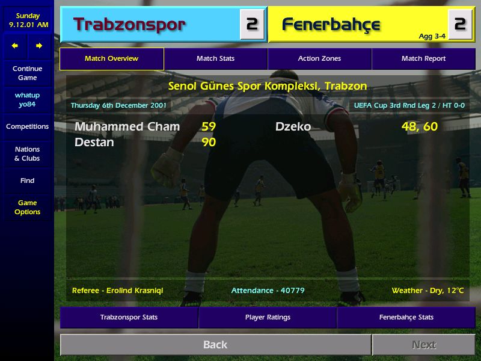View Fenerbahçe Stats
481x361 pixels.
pos(406,318)
